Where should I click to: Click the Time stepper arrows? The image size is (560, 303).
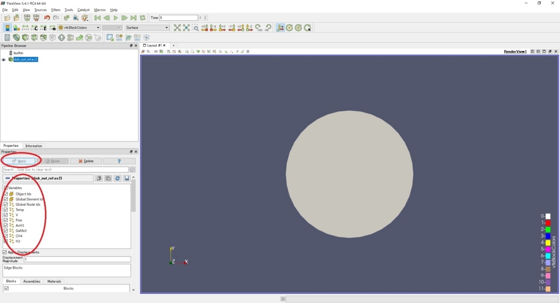click(205, 18)
